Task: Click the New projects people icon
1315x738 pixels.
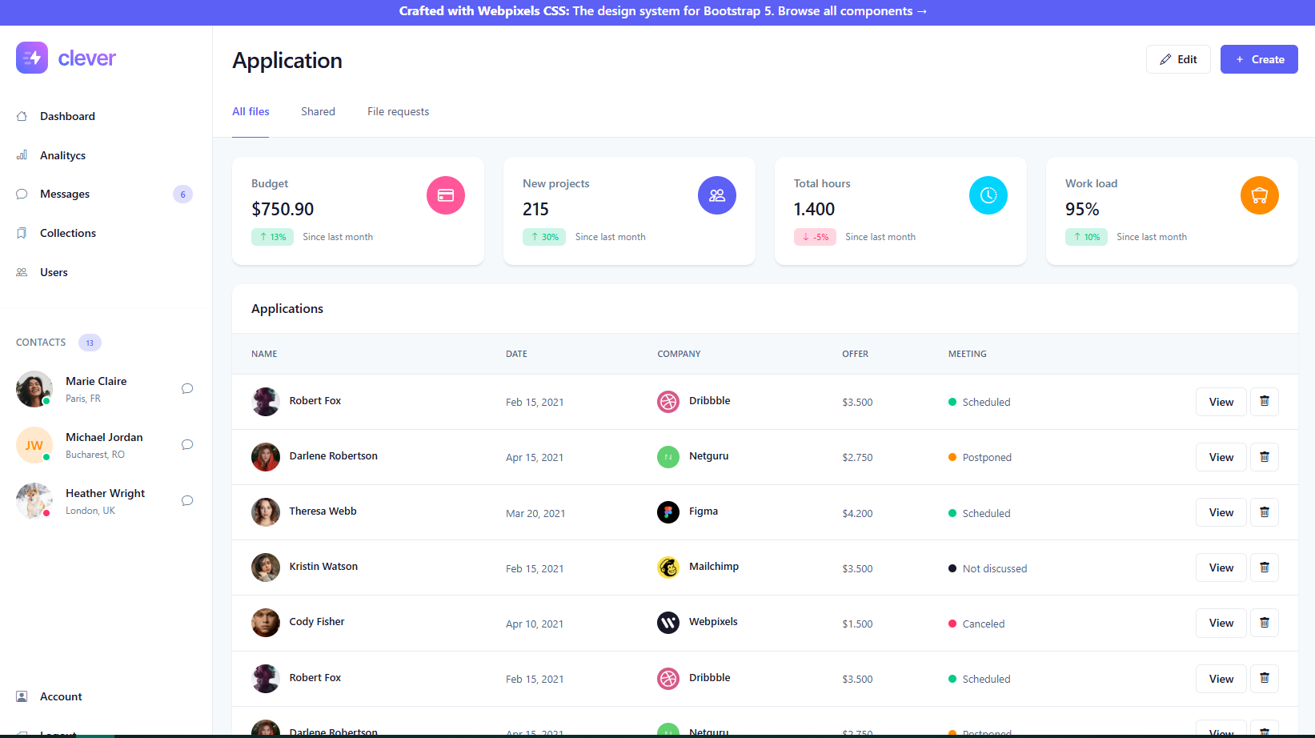Action: tap(716, 195)
